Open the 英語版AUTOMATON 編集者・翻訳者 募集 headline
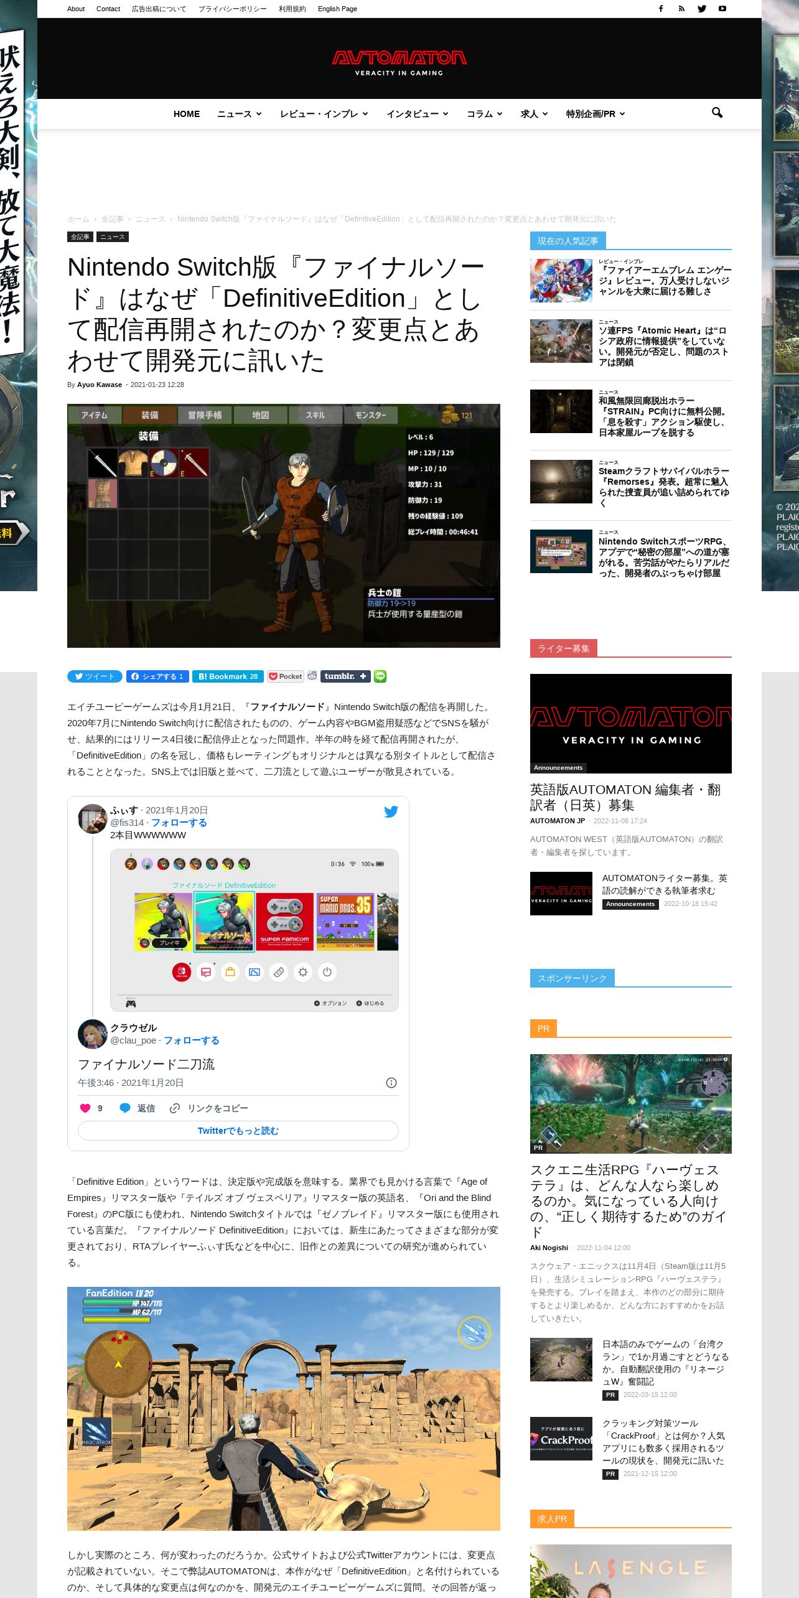Image resolution: width=799 pixels, height=1598 pixels. pos(625,797)
